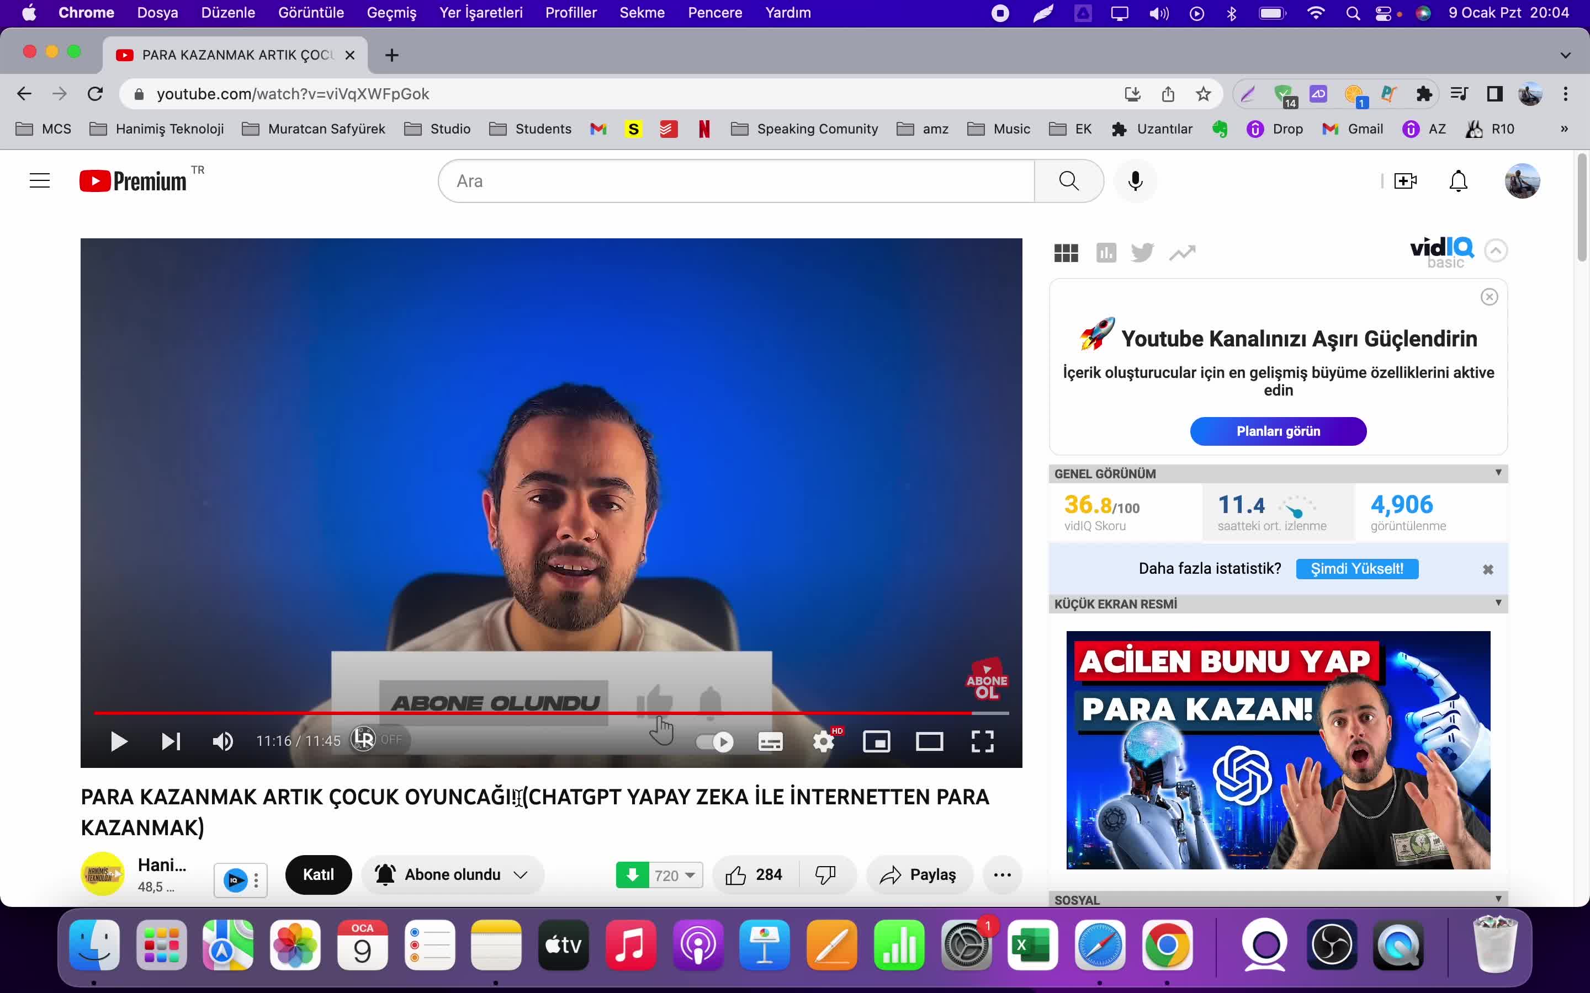Open the Abone olundu subscription dropdown

[x=453, y=875]
